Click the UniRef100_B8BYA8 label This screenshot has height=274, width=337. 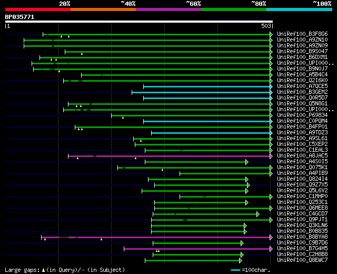point(302,237)
